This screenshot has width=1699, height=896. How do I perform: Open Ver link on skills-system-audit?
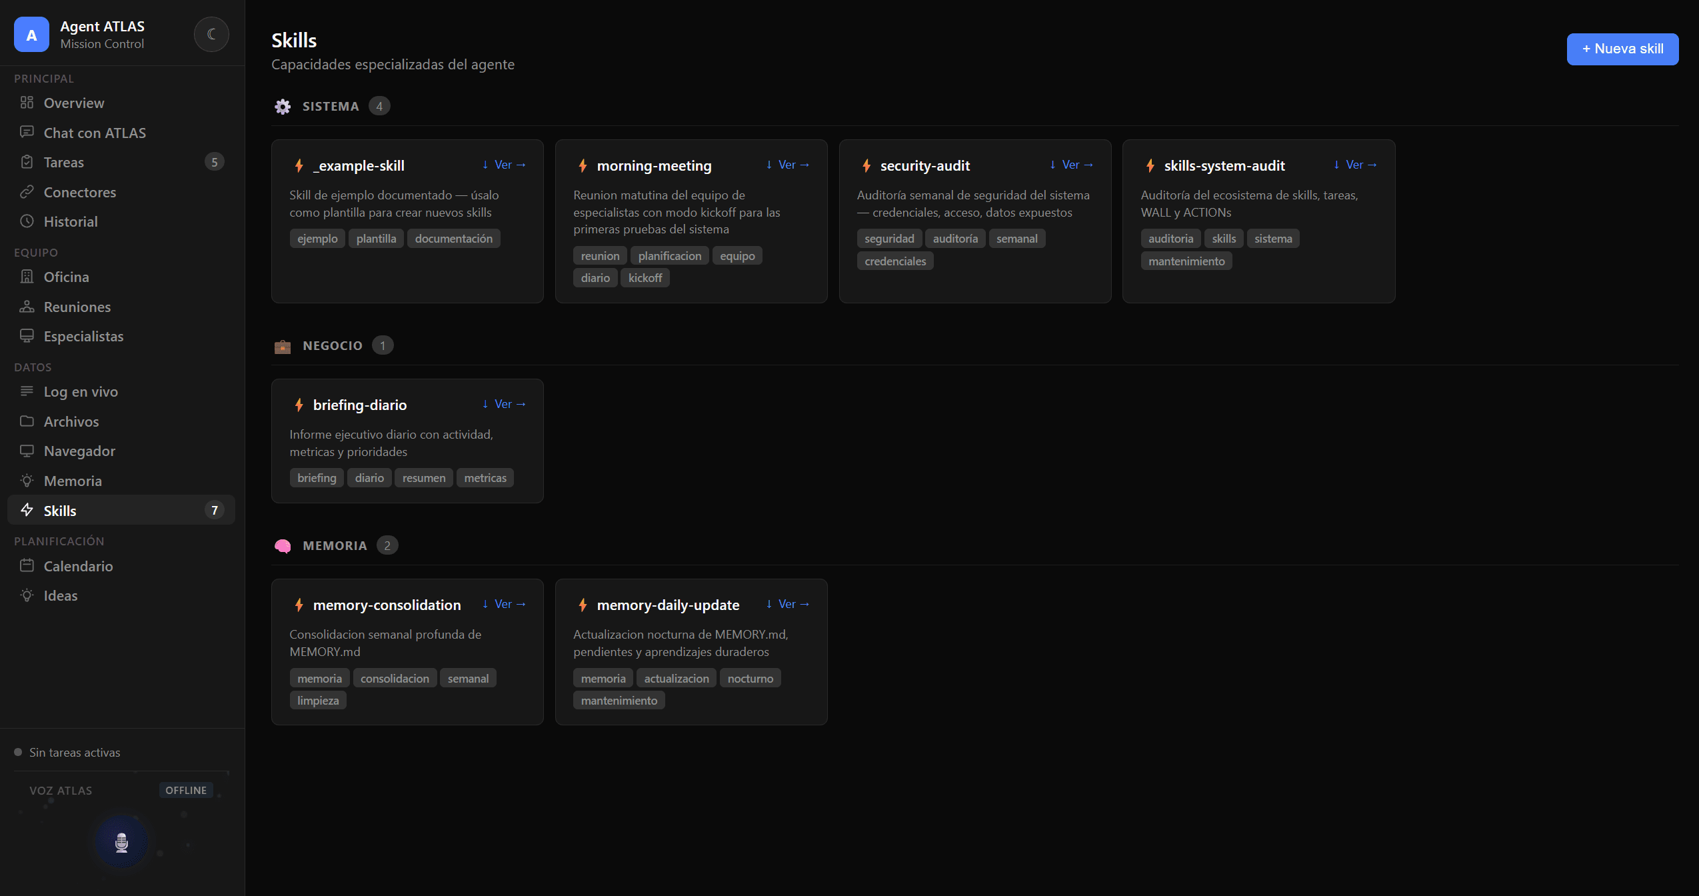coord(1361,165)
